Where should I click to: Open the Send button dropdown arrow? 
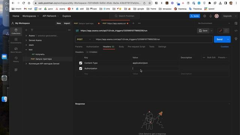[x=228, y=39]
